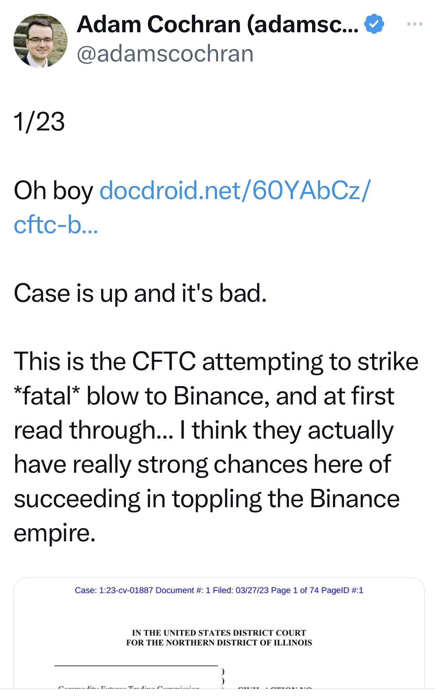Click the "have really strong chances" line
This screenshot has height=698, width=435.
coord(202,464)
